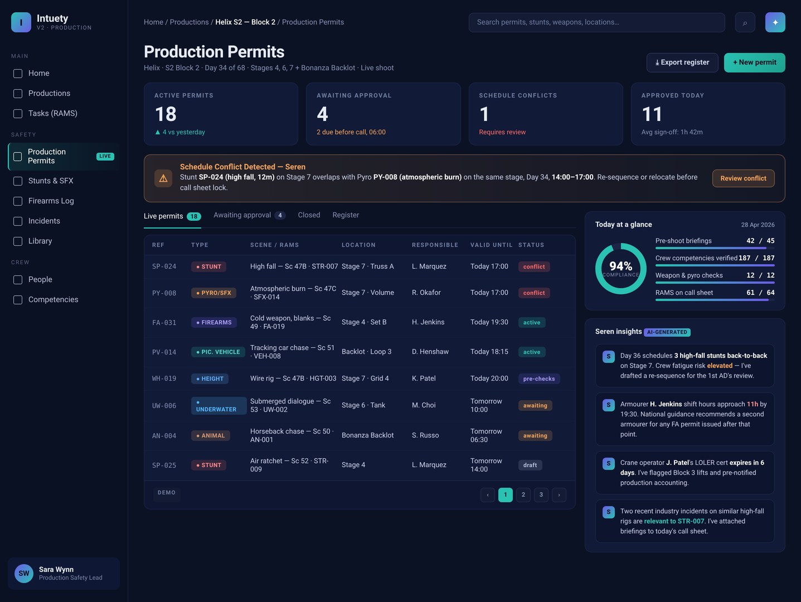Click the Intuety logo icon
Image resolution: width=801 pixels, height=602 pixels.
pyautogui.click(x=21, y=22)
